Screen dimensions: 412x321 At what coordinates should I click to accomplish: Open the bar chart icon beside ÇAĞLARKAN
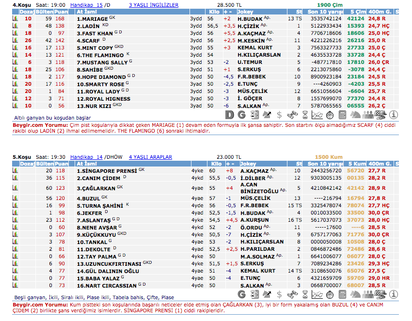[15, 188]
